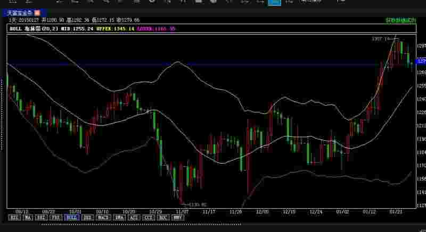Click the 01/12 date label on time axis
The width and height of the screenshot is (426, 232).
[x=369, y=211]
